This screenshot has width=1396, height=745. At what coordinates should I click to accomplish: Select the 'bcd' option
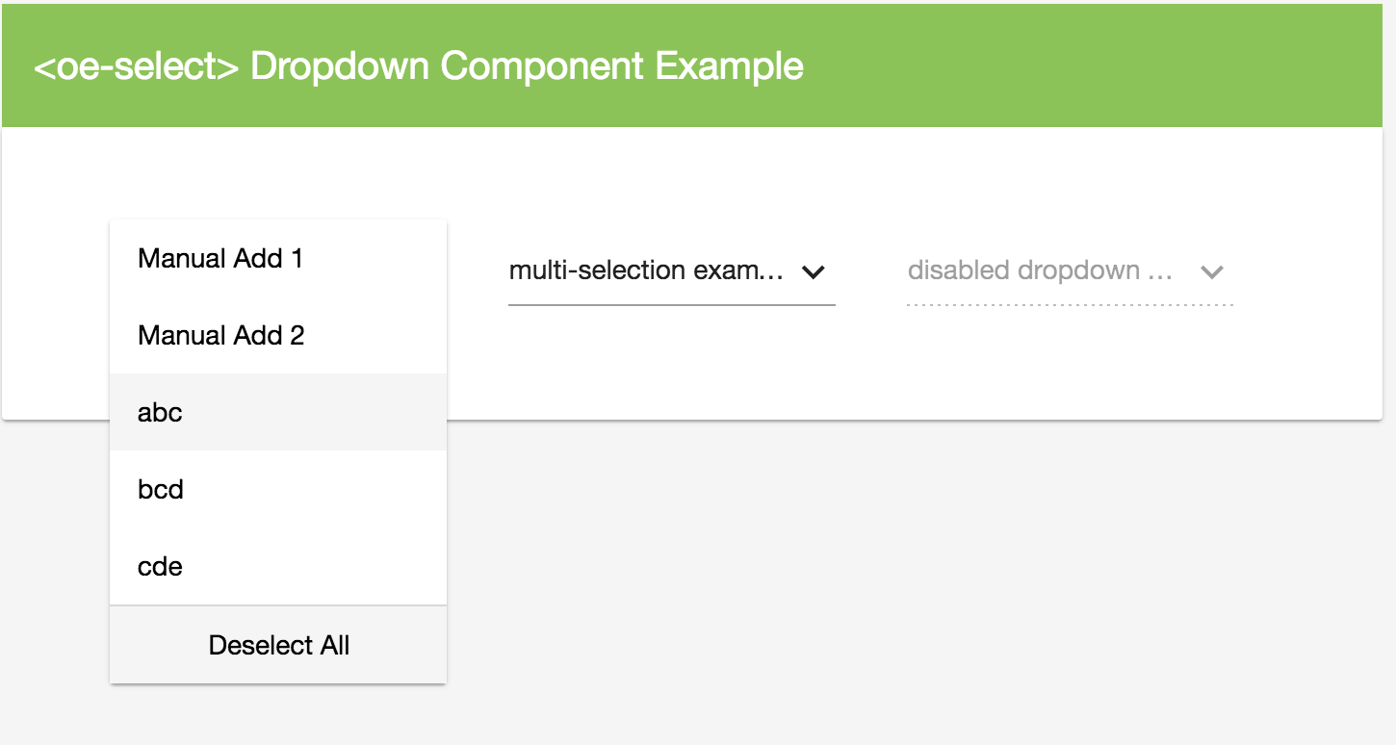278,489
